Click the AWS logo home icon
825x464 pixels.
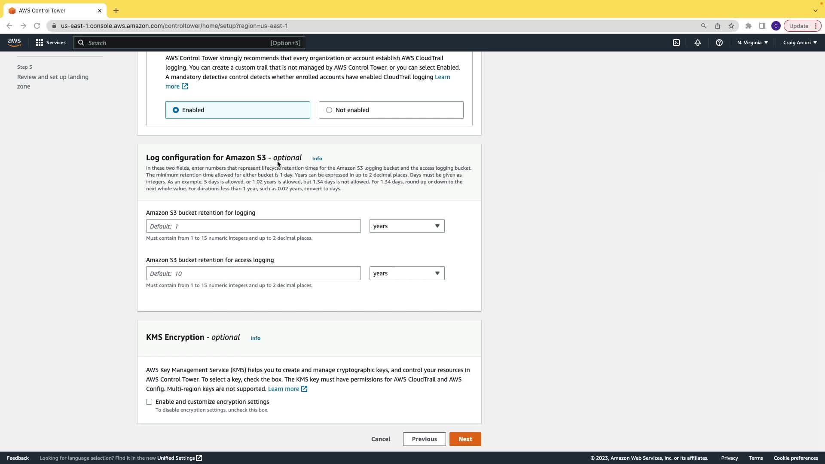click(x=14, y=42)
